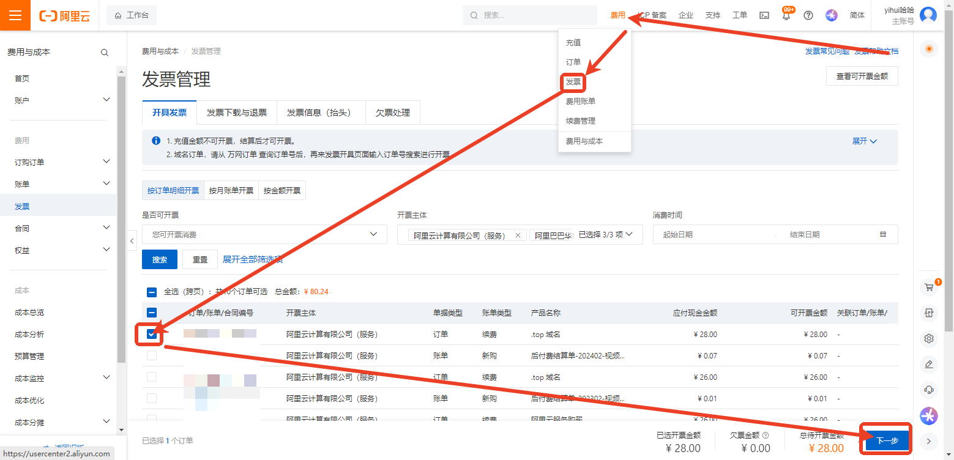Switch language via 简体

(x=857, y=15)
